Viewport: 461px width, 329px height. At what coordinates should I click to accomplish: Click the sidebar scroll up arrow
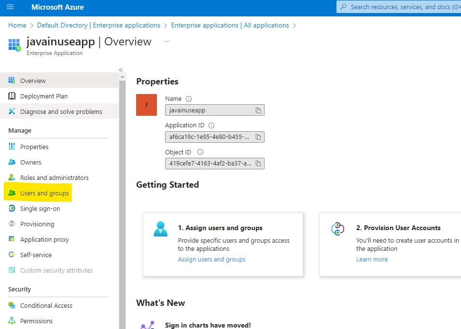[x=122, y=77]
